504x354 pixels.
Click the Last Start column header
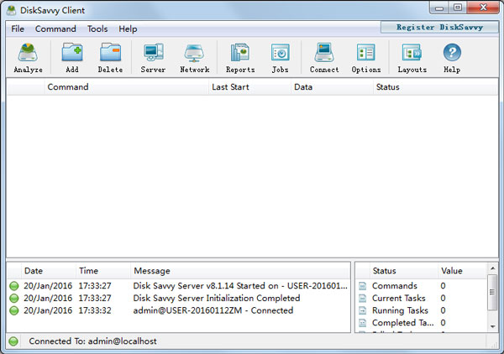point(249,87)
